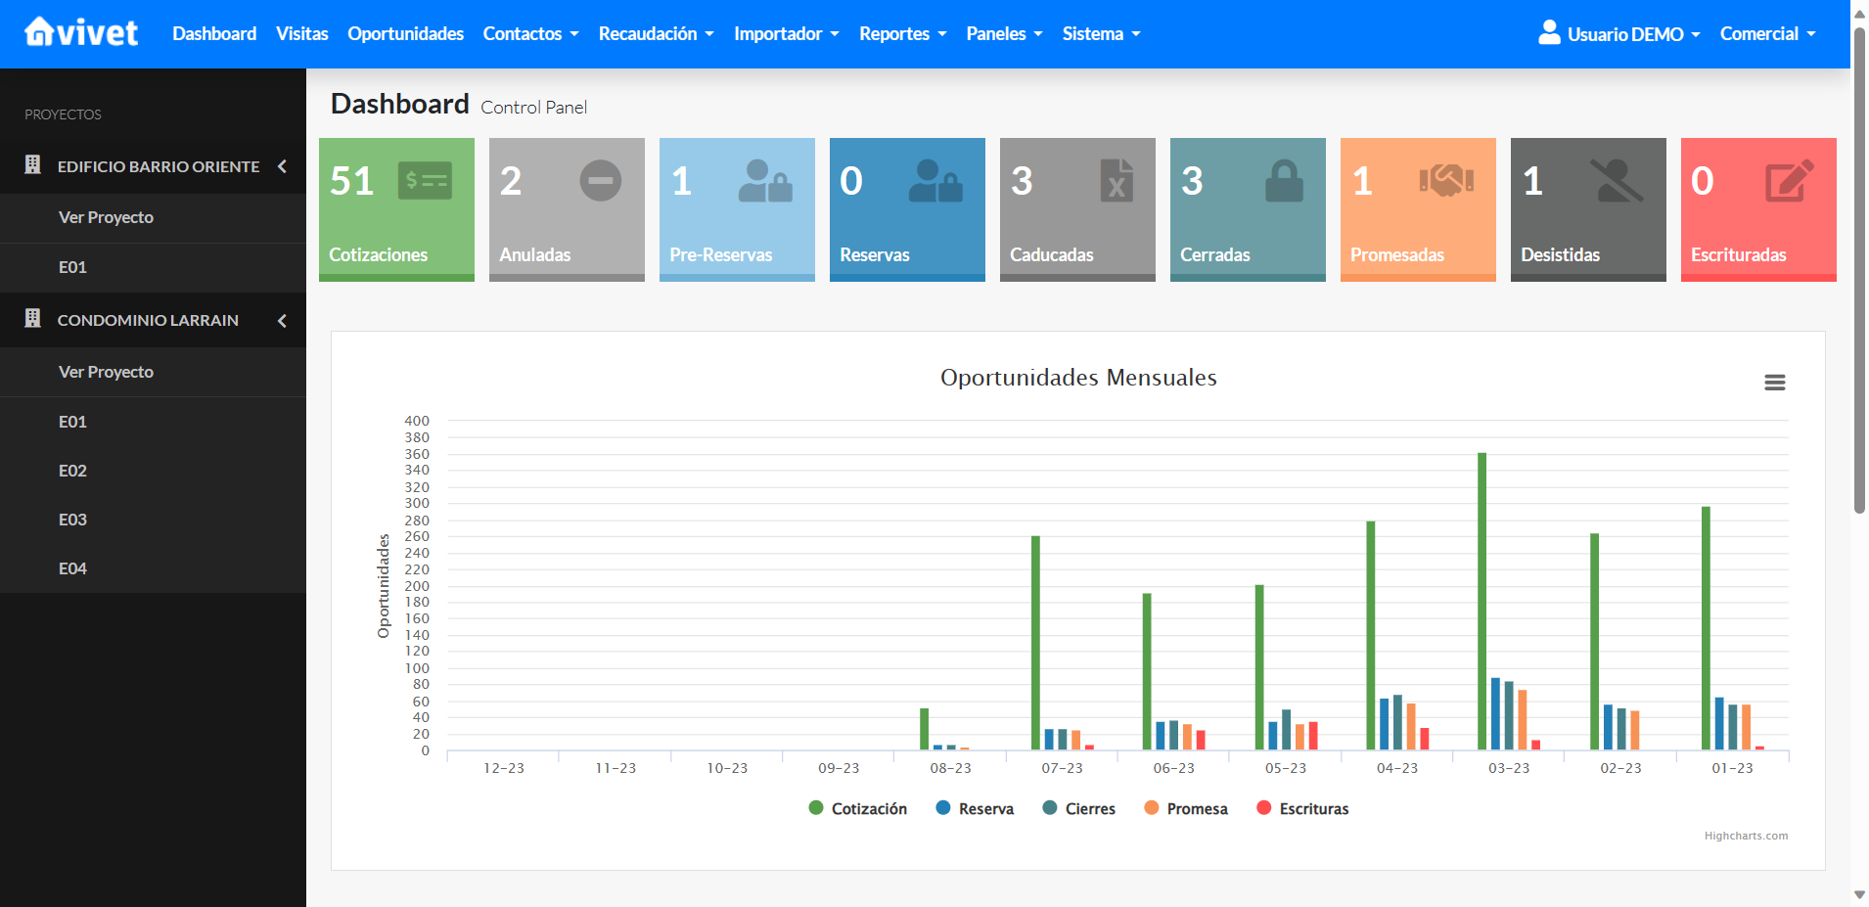Open the Recaudación dropdown menu
Viewport: 1869px width, 907px height.
655,33
